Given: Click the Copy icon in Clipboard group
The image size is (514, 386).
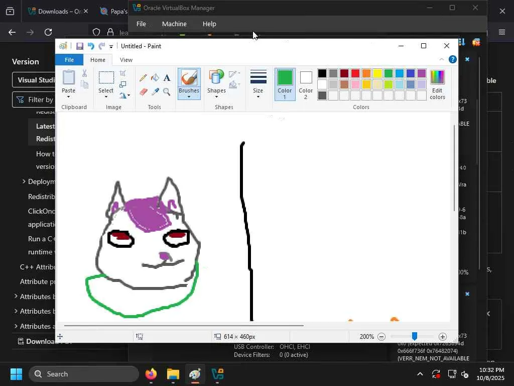Looking at the screenshot, I should click(x=84, y=84).
